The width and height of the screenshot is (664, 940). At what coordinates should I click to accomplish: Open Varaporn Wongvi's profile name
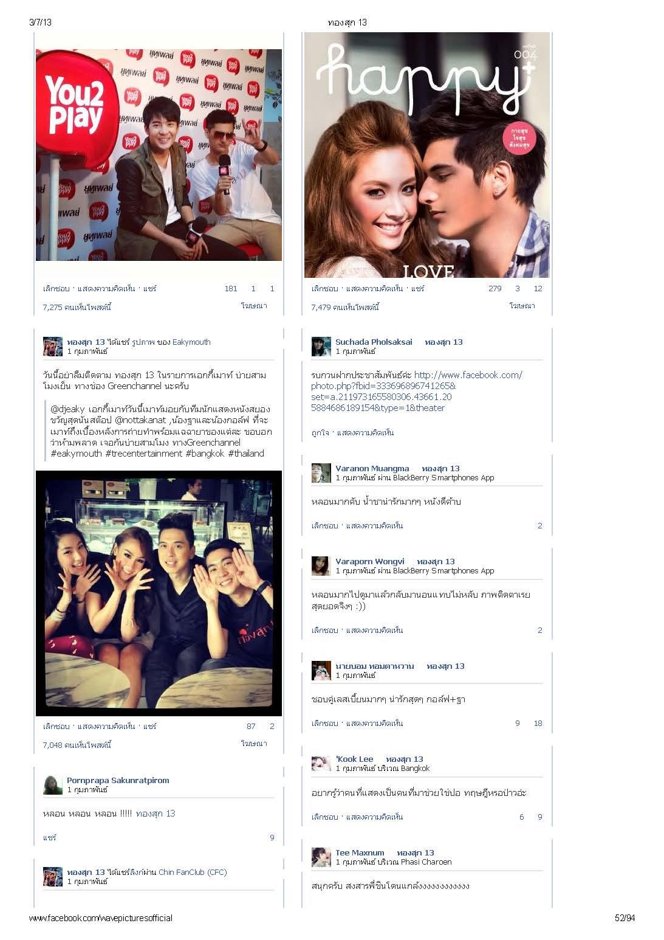point(369,562)
